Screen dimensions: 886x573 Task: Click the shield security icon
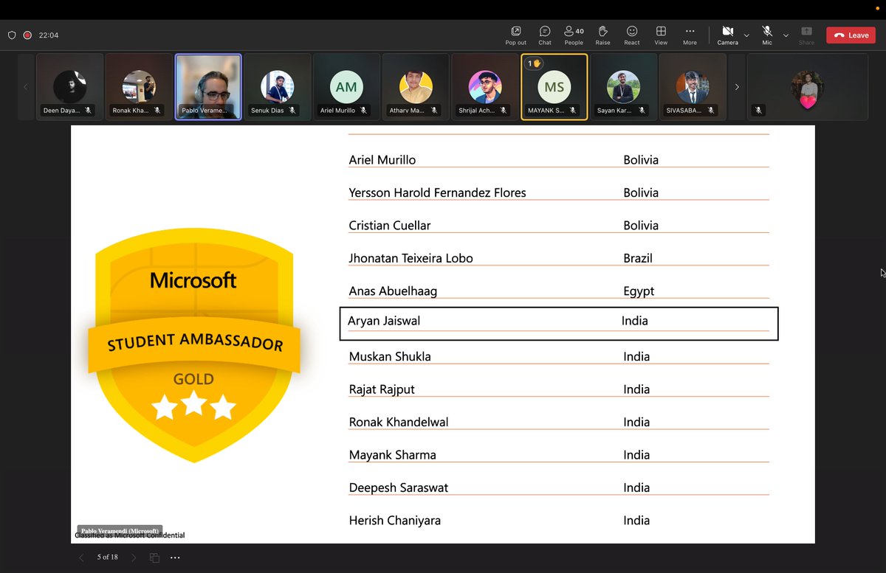click(12, 35)
